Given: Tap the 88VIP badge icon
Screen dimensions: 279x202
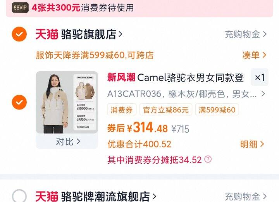Looking at the screenshot, I should (x=20, y=8).
